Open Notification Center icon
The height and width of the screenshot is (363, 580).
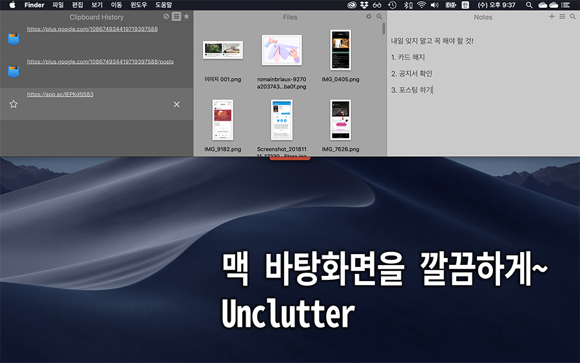click(565, 5)
